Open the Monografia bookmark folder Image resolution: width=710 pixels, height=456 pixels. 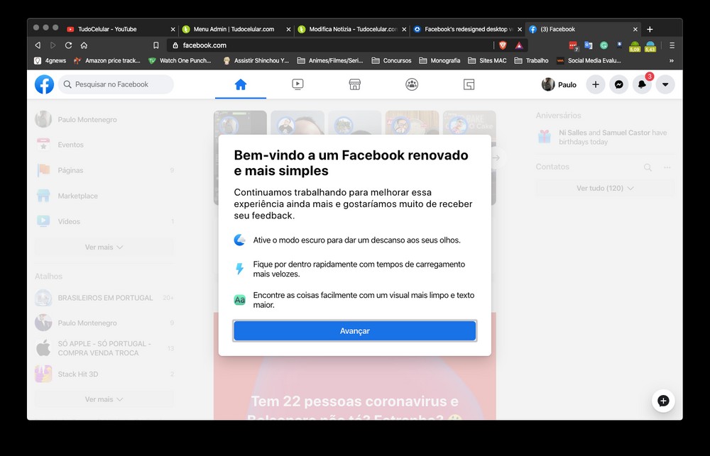pos(439,60)
